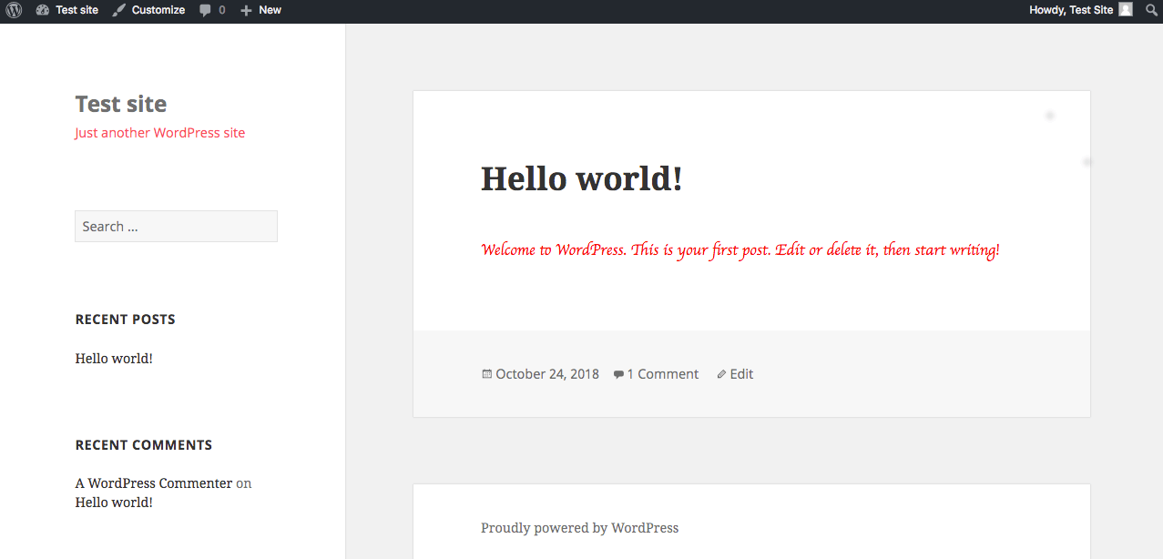Click the RECENT COMMENTS heading

(144, 445)
